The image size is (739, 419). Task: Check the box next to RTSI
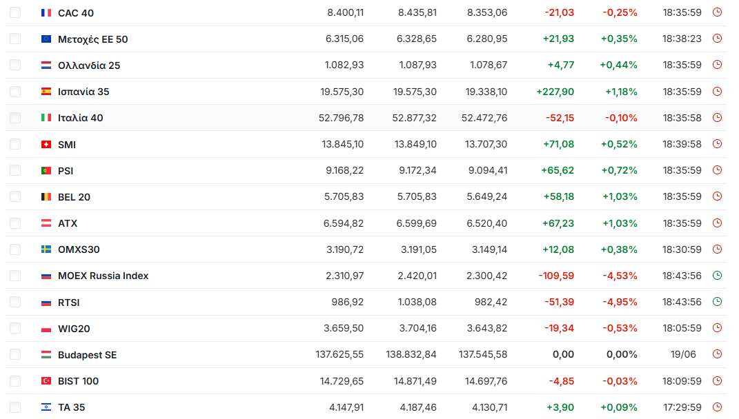point(15,302)
